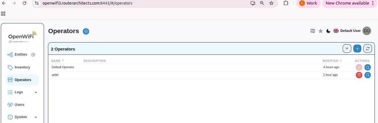Expand the System chevron
Image resolution: width=378 pixels, height=123 pixels.
pyautogui.click(x=36, y=117)
